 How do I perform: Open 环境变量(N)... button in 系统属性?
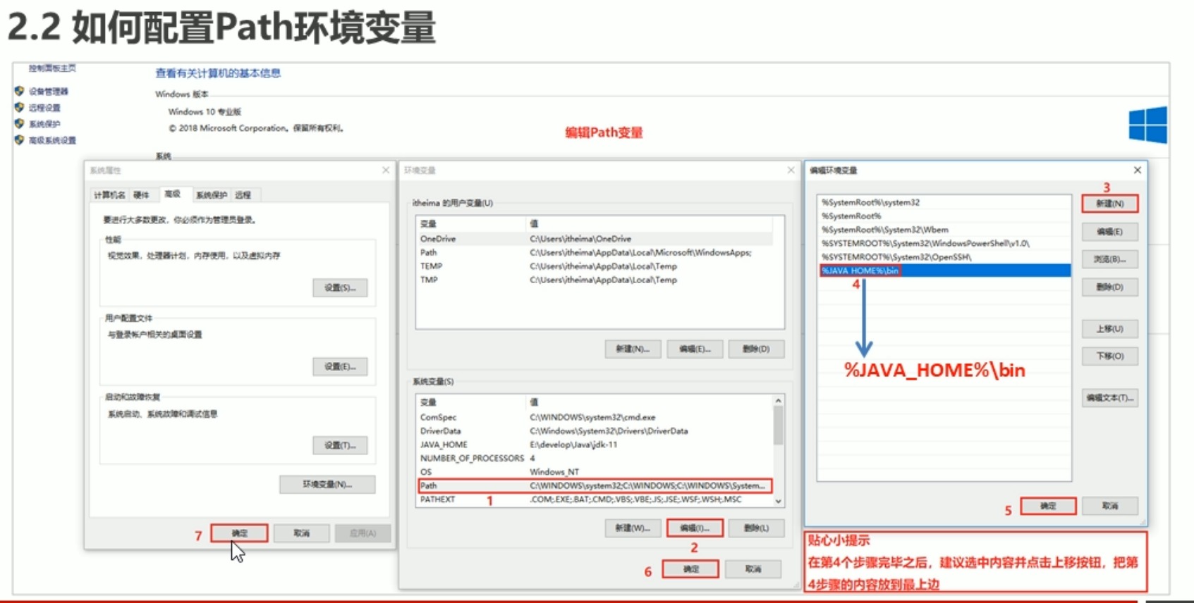tap(327, 485)
